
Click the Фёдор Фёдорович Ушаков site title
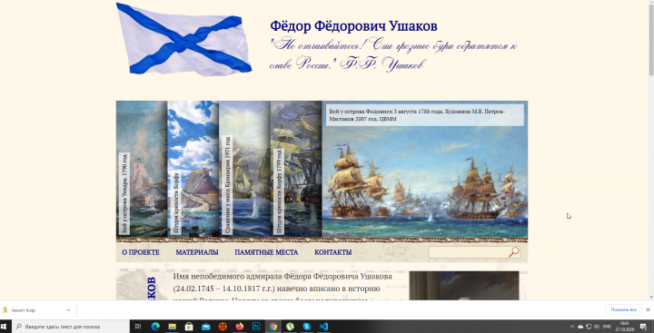[353, 25]
